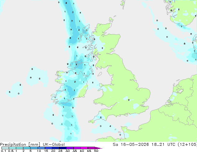Click the 15–20 mm legend swatch
Viewport: 197px width, 152px height.
click(x=48, y=148)
